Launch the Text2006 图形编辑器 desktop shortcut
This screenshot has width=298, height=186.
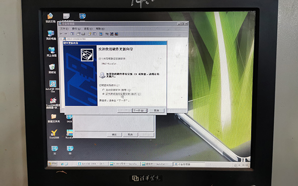[x=53, y=103]
